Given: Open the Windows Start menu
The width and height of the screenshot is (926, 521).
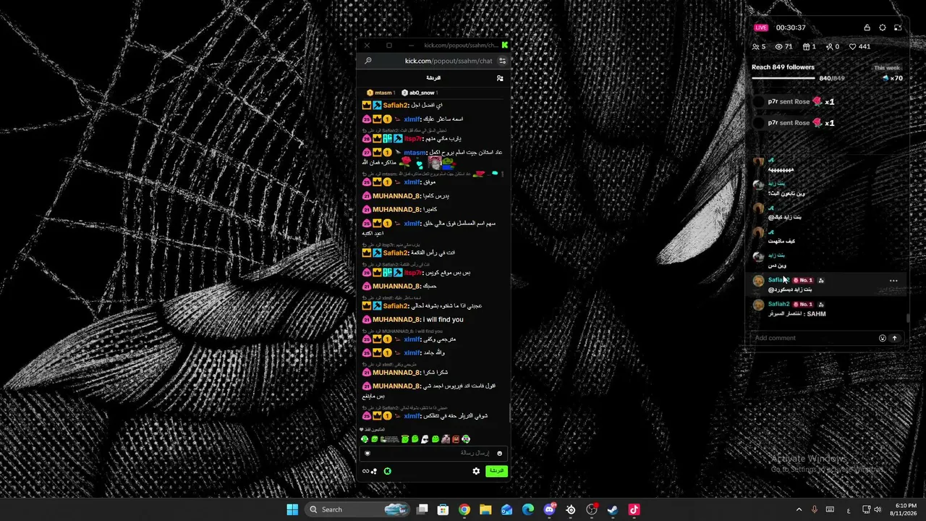Looking at the screenshot, I should pyautogui.click(x=292, y=509).
